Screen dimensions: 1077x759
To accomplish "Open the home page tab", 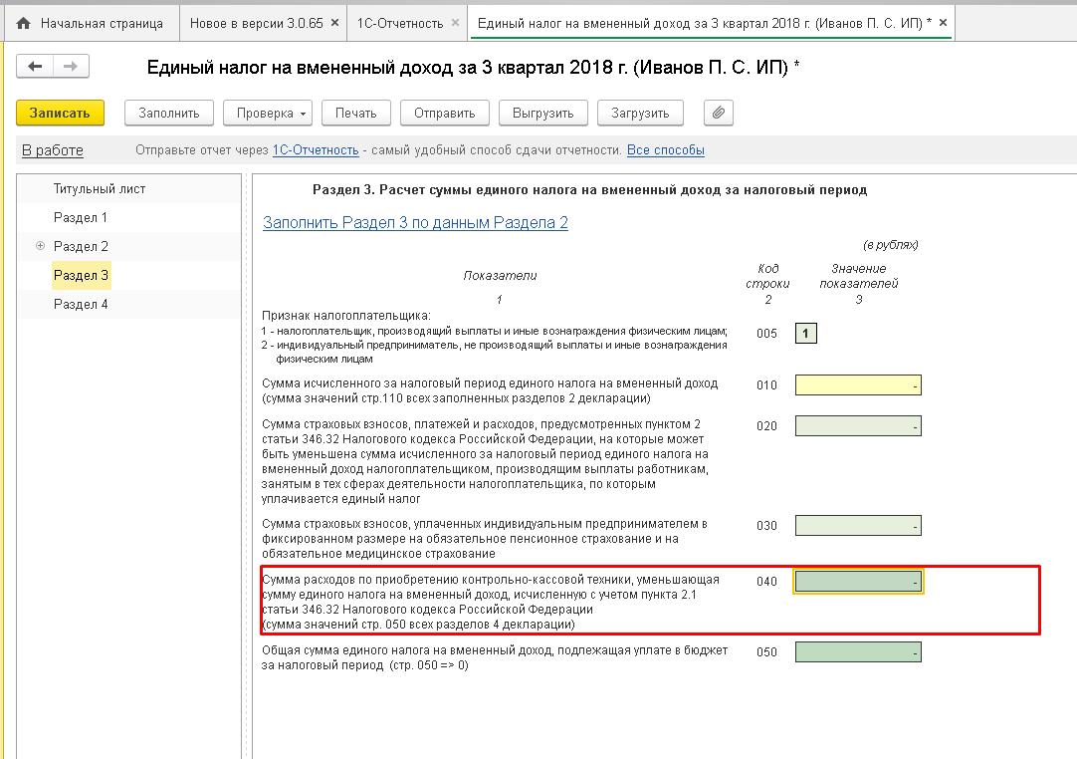I will click(90, 23).
